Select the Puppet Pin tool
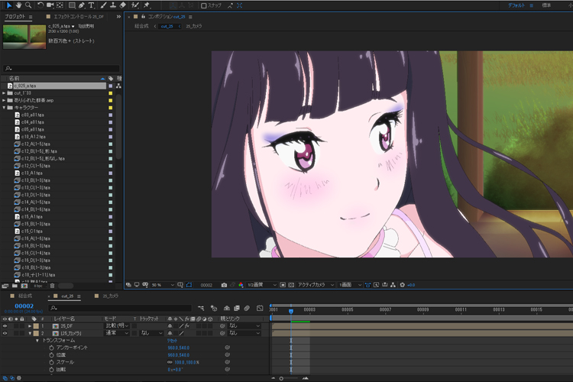573x382 pixels. coord(146,5)
